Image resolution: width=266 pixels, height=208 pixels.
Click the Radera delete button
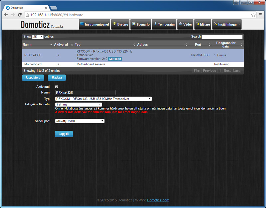pos(57,78)
